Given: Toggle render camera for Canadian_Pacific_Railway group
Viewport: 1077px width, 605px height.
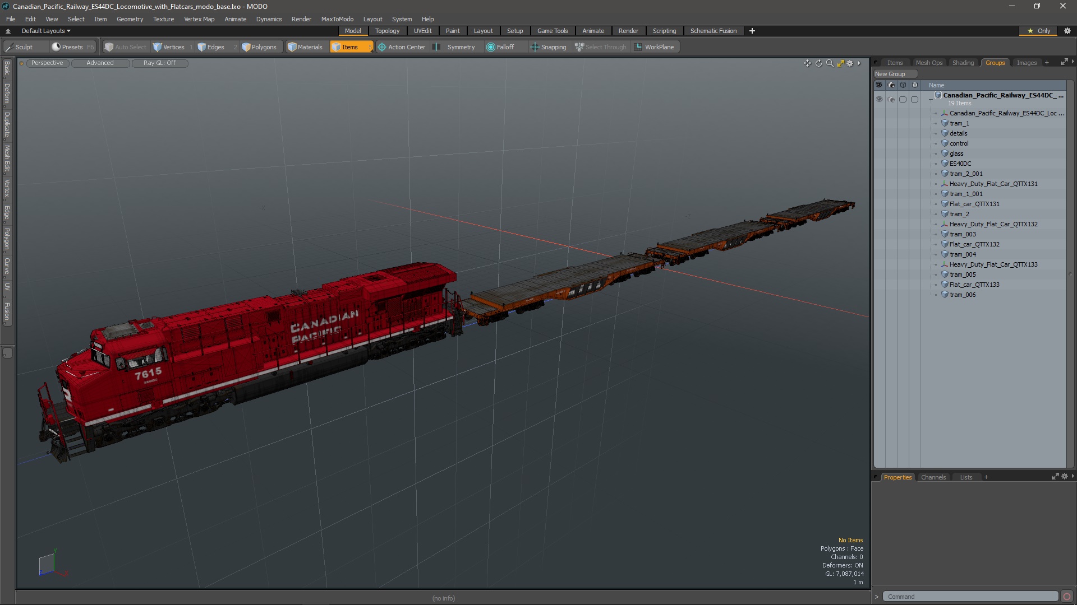Looking at the screenshot, I should click(891, 99).
